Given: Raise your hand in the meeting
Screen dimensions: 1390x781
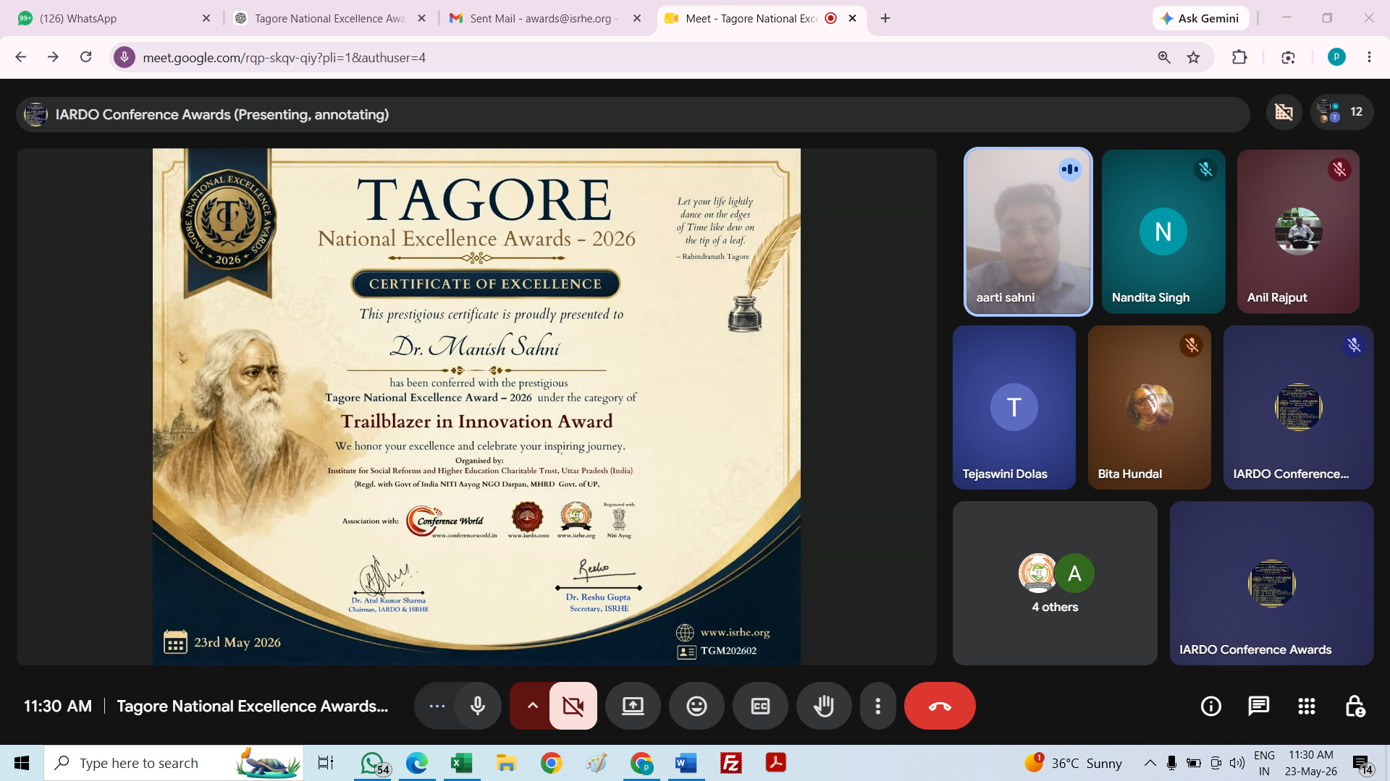Looking at the screenshot, I should coord(824,706).
